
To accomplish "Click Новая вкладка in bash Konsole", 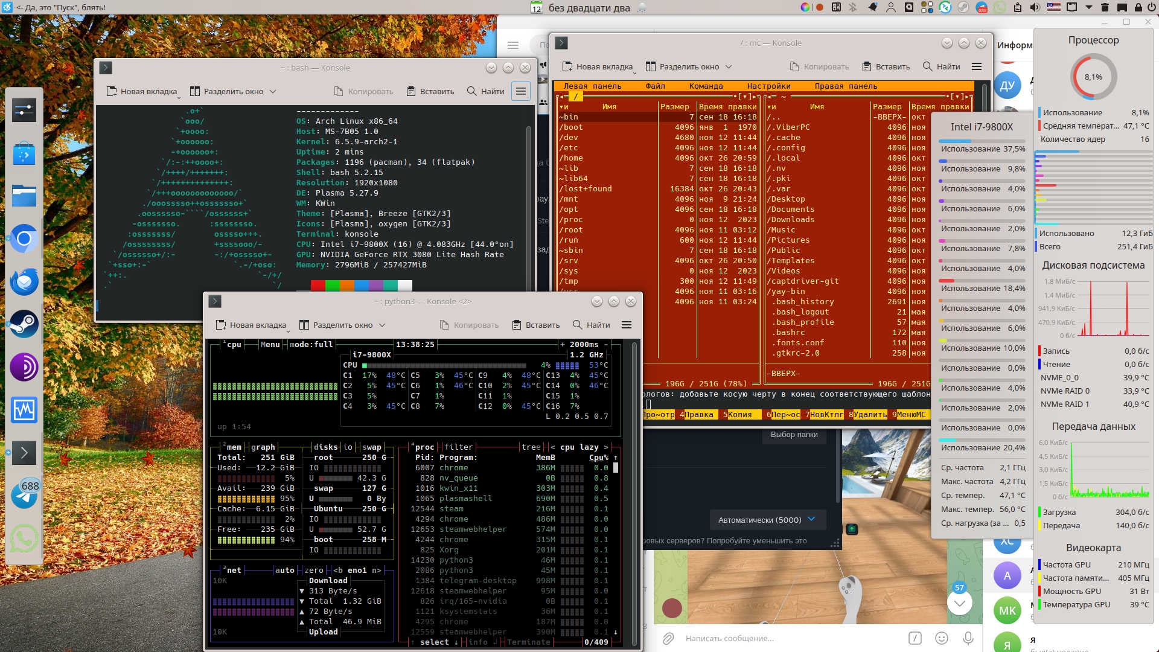I will click(x=142, y=92).
